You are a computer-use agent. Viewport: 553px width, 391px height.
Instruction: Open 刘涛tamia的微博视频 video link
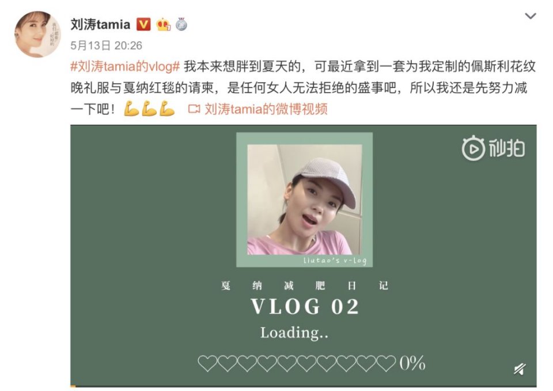pos(266,109)
